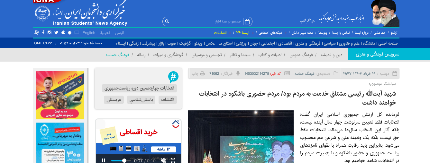The width and height of the screenshot is (430, 163).
Task: Pause the video advertisement
Action: [104, 160]
